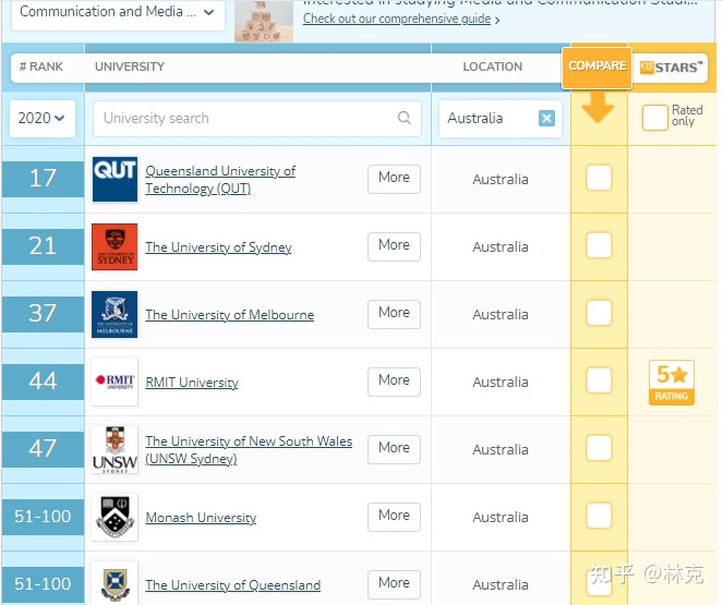
Task: Click the University of Queensland logo
Action: tap(114, 583)
